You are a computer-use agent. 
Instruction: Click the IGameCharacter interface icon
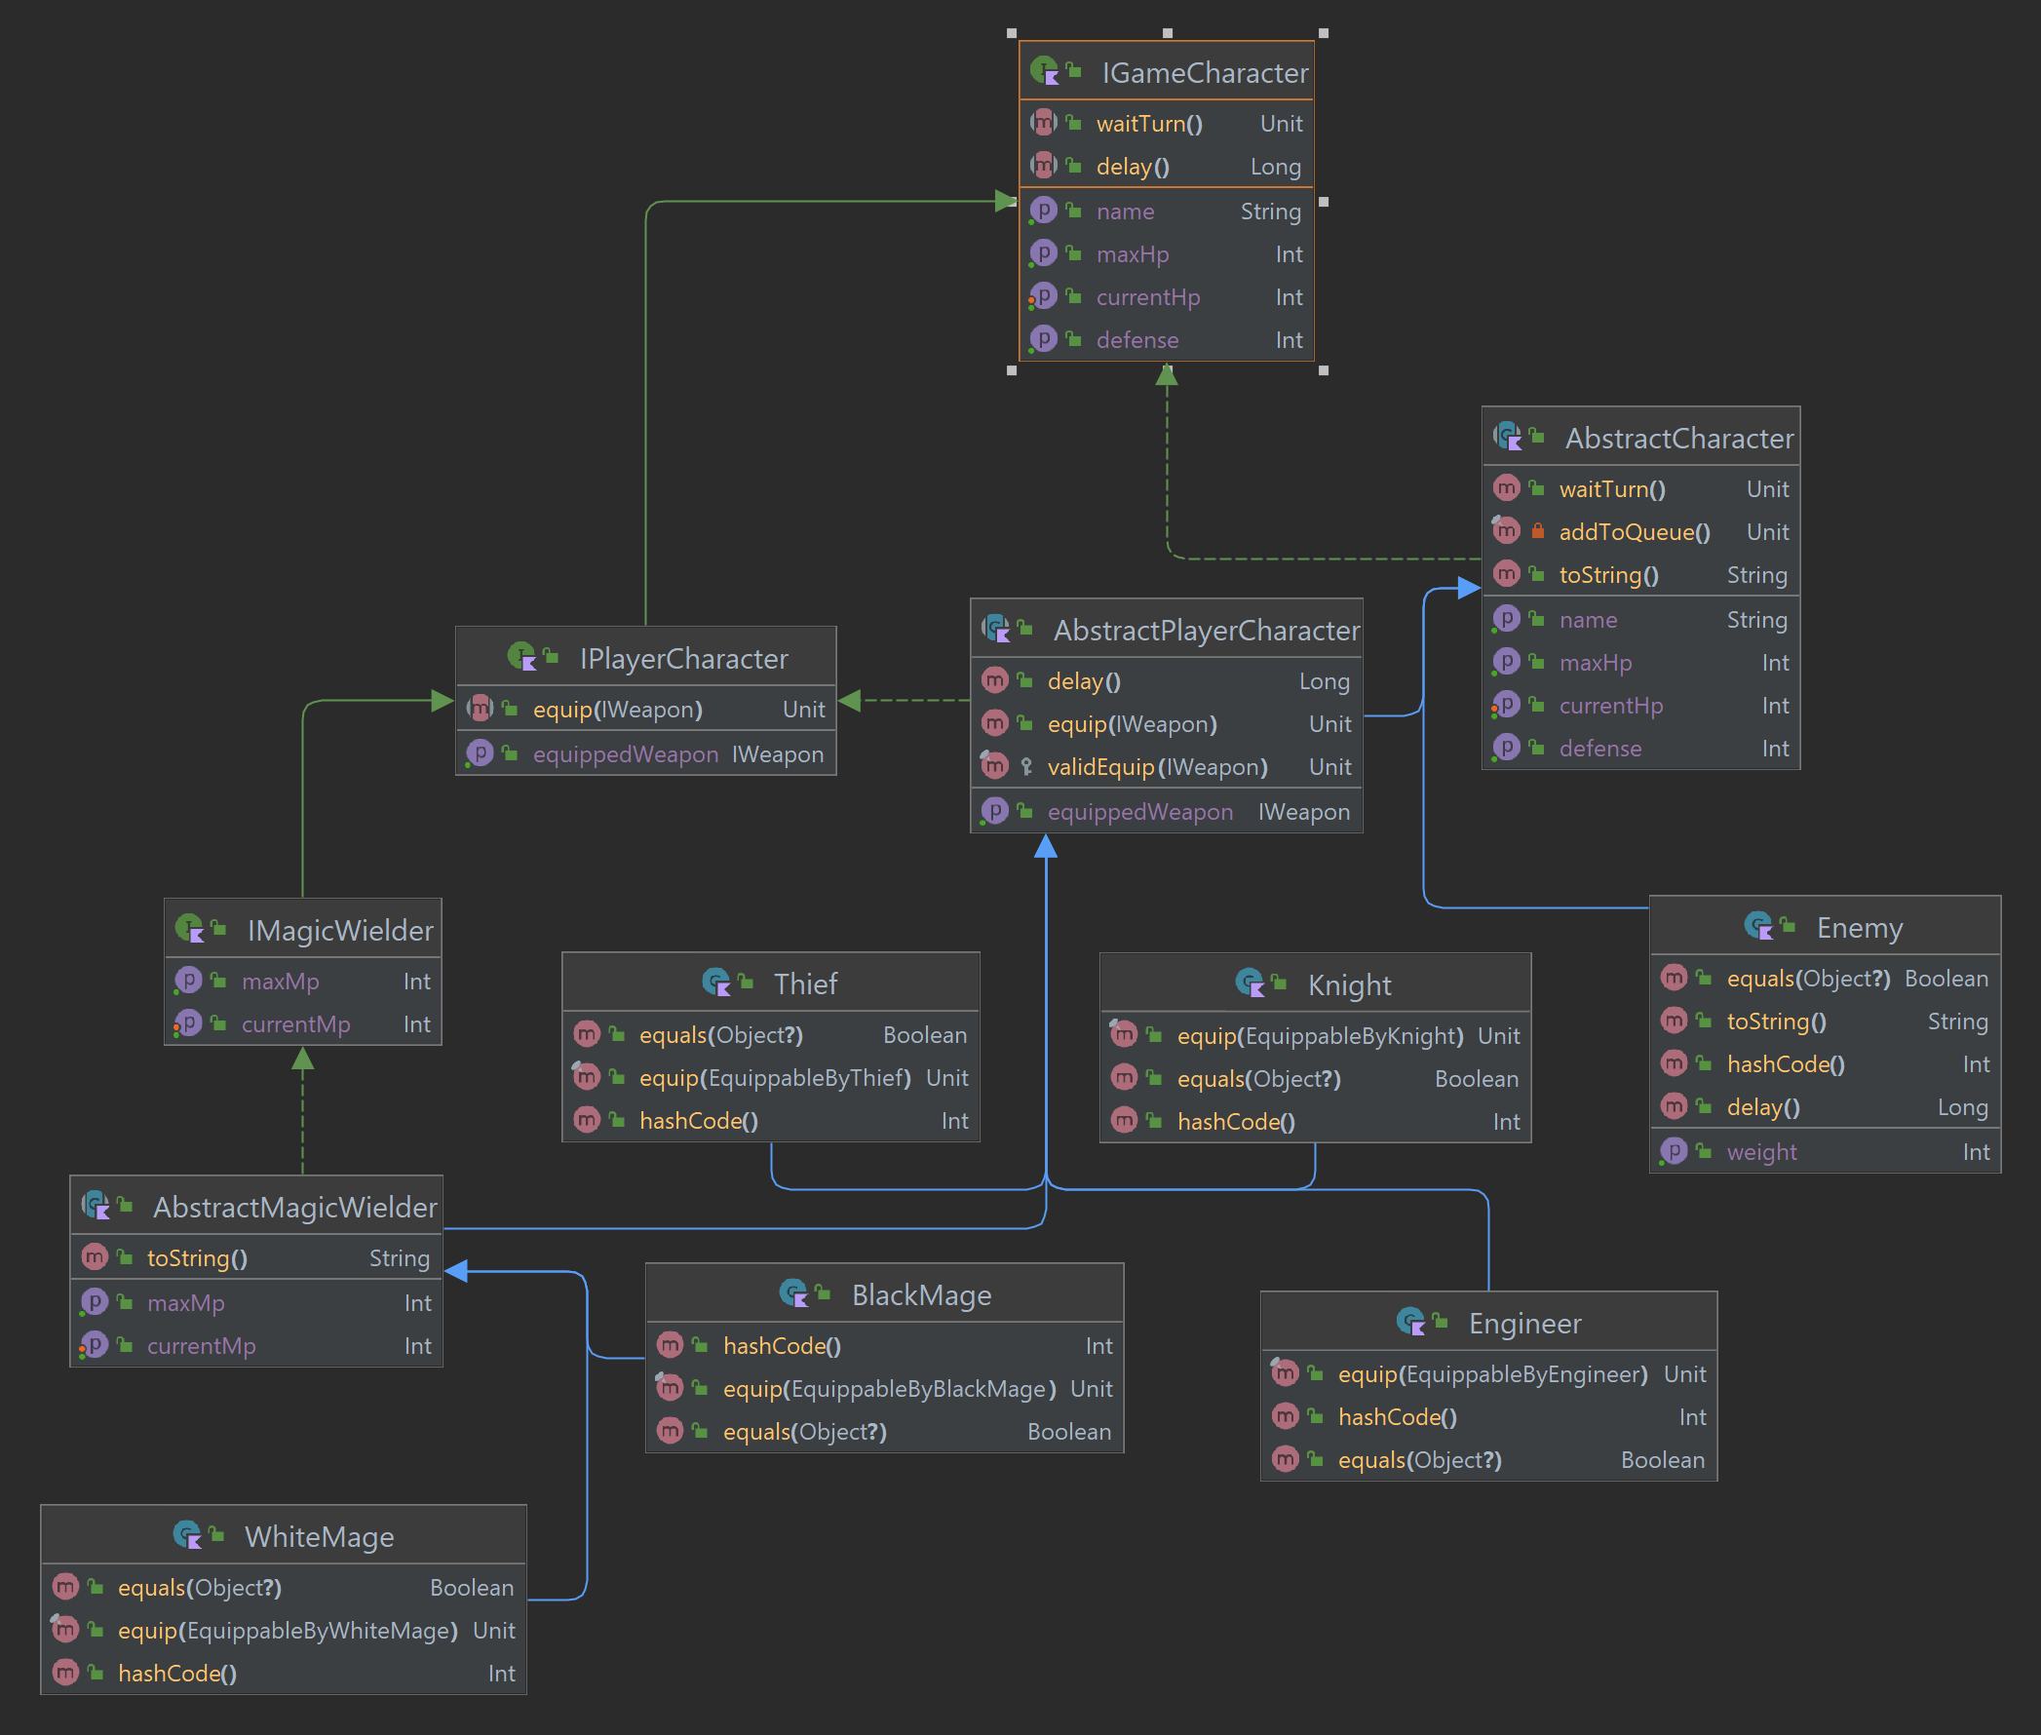tap(1045, 71)
